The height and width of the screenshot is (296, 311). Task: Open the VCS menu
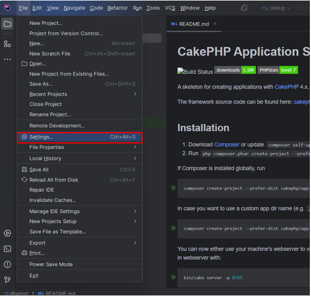(x=170, y=8)
